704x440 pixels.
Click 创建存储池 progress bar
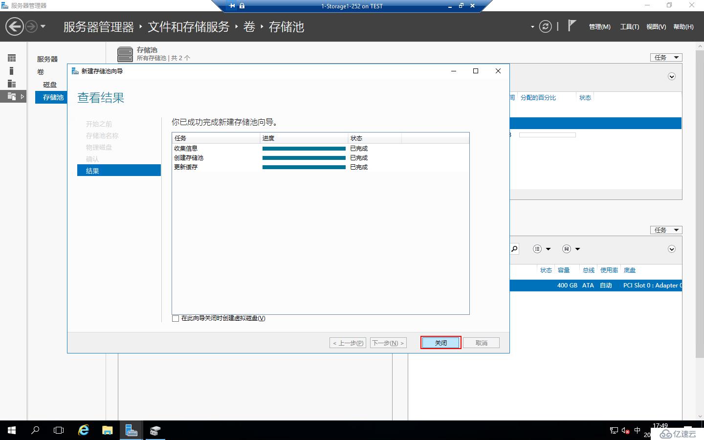tap(304, 158)
